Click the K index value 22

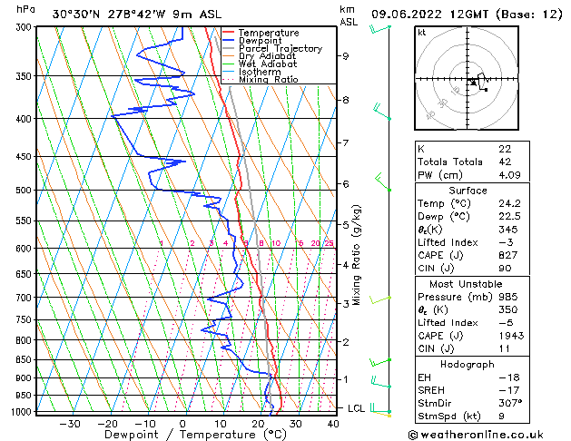[505, 149]
